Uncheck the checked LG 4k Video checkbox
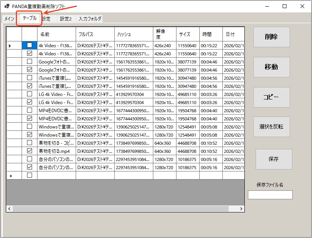This screenshot has height=238, width=312. [x=29, y=102]
